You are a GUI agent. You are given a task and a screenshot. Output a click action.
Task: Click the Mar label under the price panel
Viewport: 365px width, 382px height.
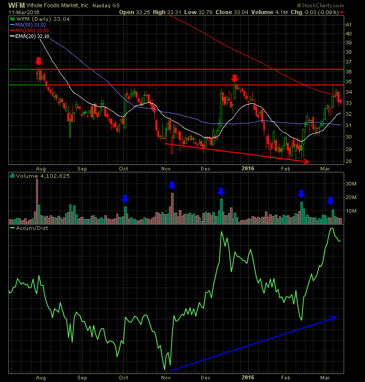pyautogui.click(x=325, y=168)
